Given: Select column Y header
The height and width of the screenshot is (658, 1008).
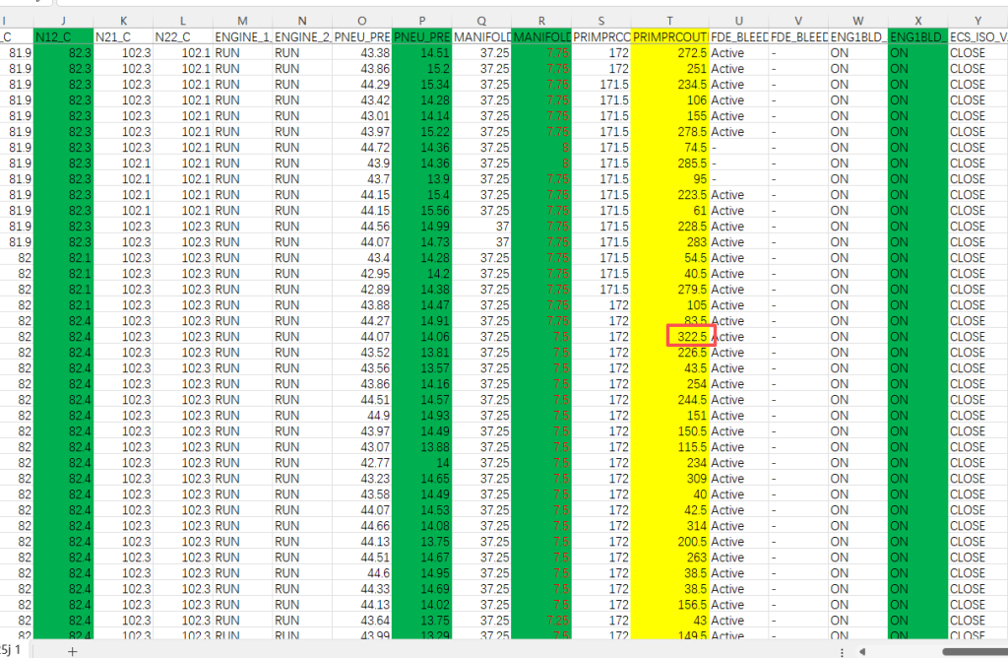Looking at the screenshot, I should [977, 21].
